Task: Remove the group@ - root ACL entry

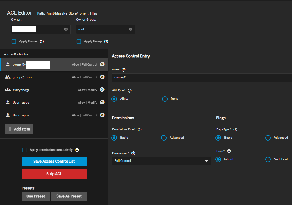Action: [102, 77]
